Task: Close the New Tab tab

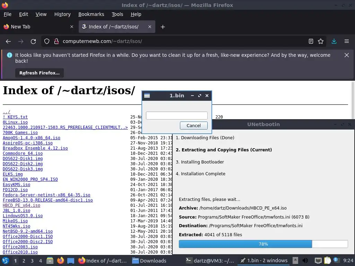Action: pos(72,27)
